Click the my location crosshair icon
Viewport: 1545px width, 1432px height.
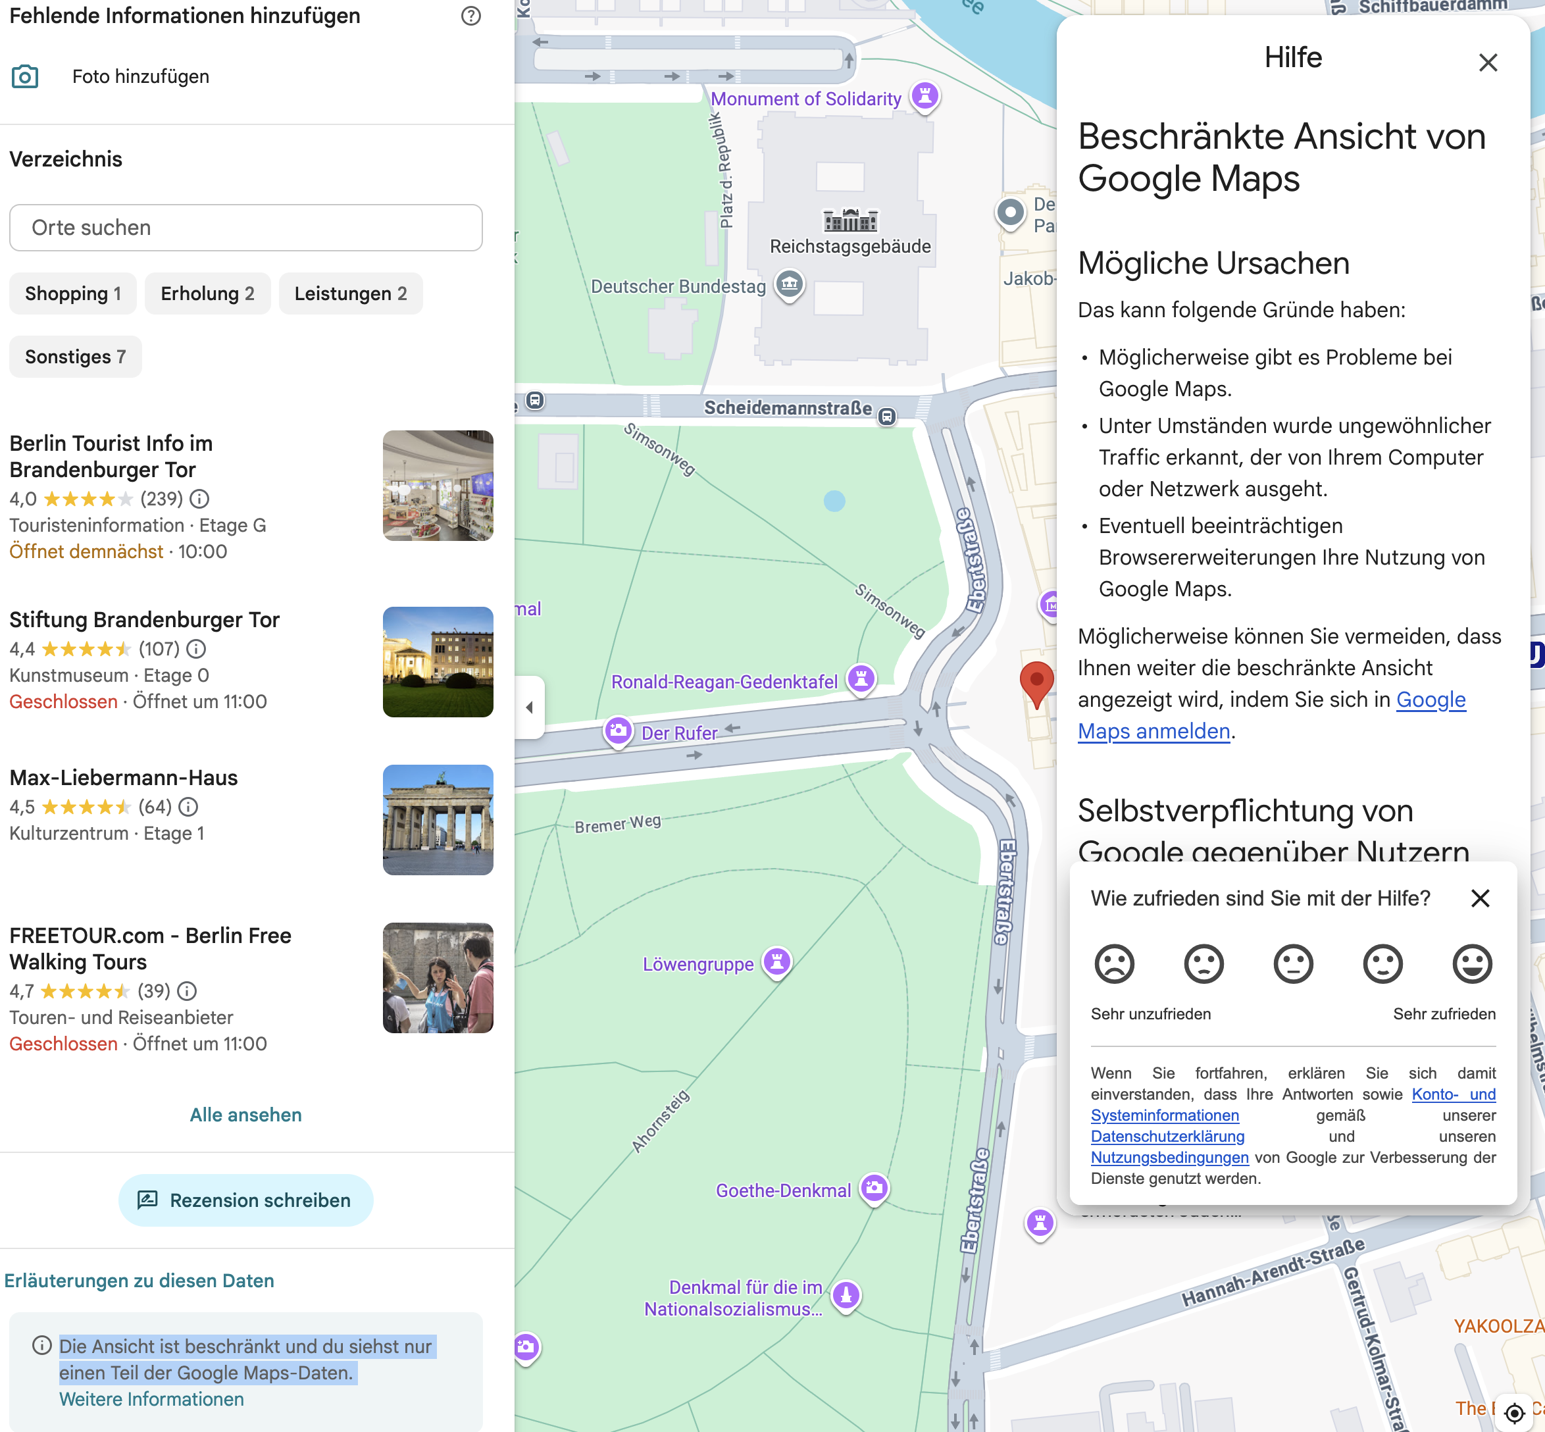1514,1414
